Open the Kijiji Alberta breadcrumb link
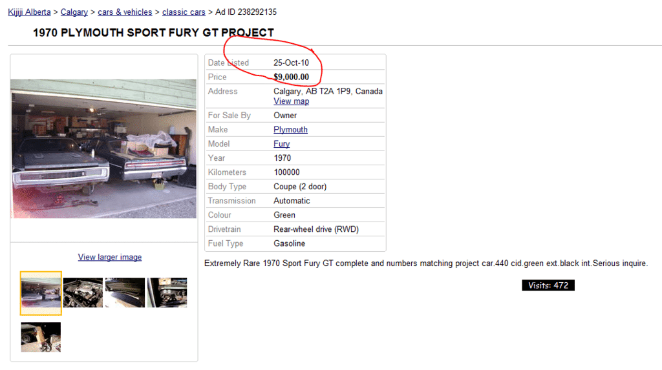The height and width of the screenshot is (370, 662). point(29,12)
